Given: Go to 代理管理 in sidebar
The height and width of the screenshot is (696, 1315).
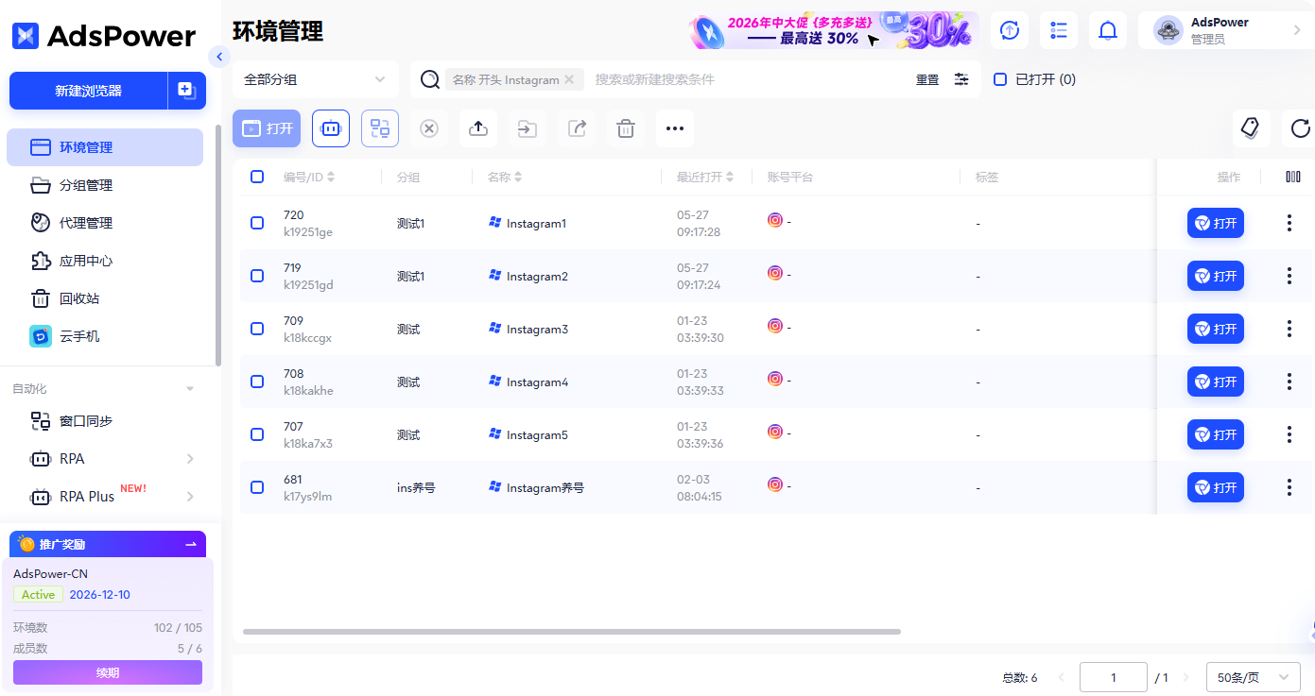Looking at the screenshot, I should pyautogui.click(x=105, y=223).
